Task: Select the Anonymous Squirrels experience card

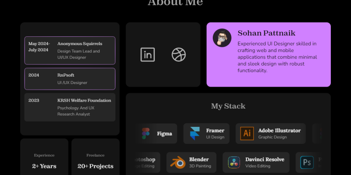Action: tap(70, 50)
